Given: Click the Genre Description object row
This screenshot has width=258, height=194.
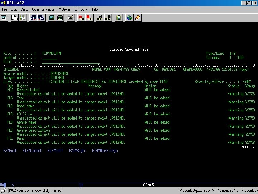Looking at the screenshot, I should point(33,130).
